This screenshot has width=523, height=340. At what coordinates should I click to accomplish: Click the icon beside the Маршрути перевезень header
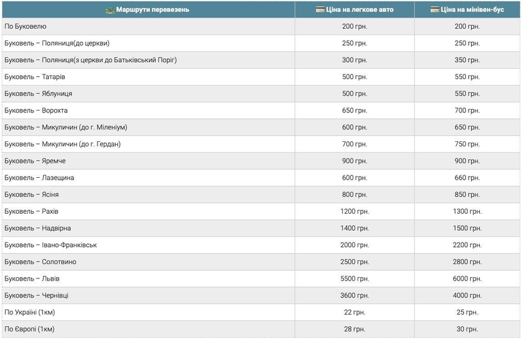[x=110, y=10]
